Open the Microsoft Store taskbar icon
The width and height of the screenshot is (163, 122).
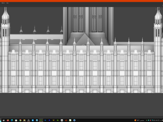click(x=16, y=120)
